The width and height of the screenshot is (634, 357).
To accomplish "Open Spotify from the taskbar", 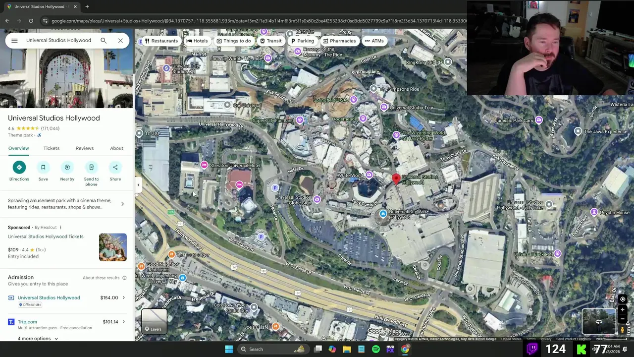I will [376, 349].
